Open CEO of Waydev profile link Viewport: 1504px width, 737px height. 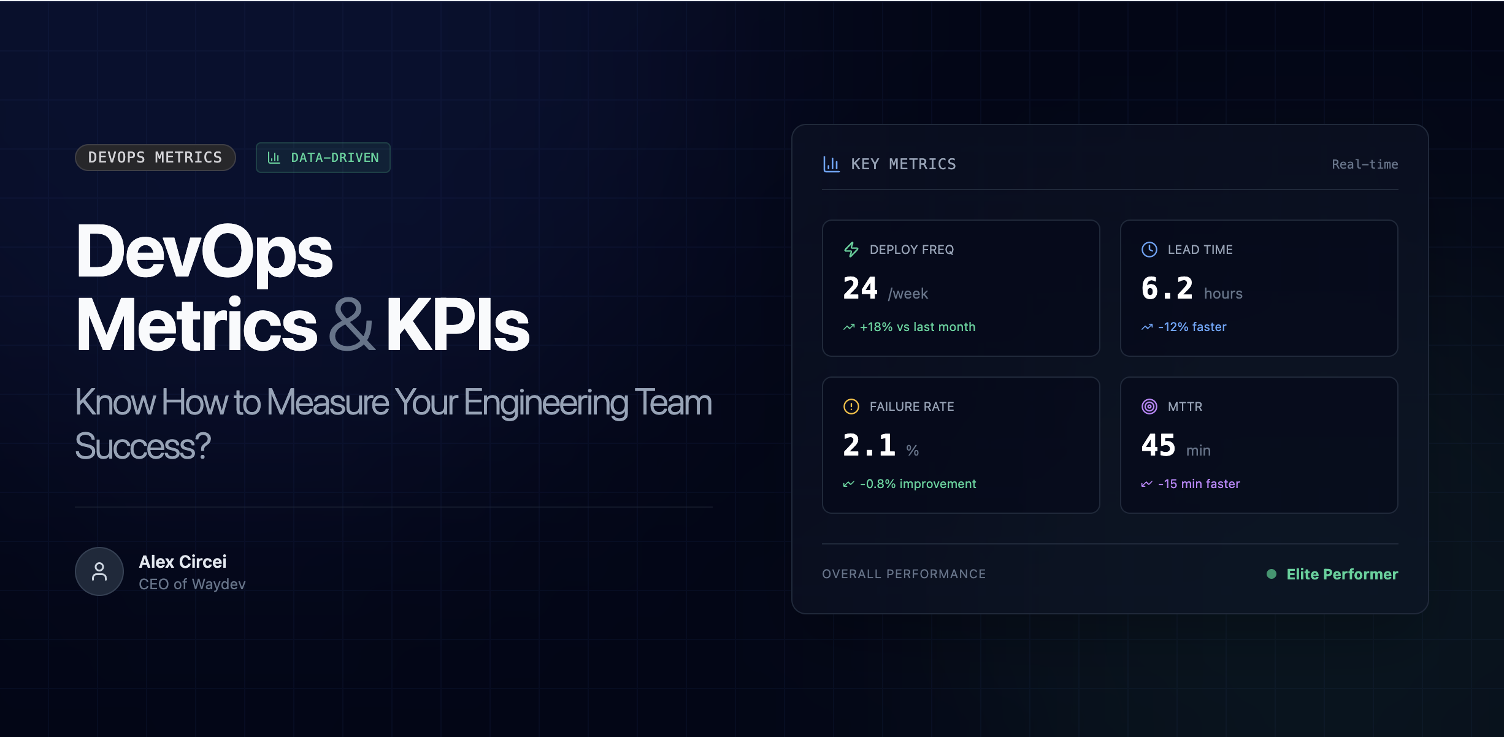click(x=191, y=584)
